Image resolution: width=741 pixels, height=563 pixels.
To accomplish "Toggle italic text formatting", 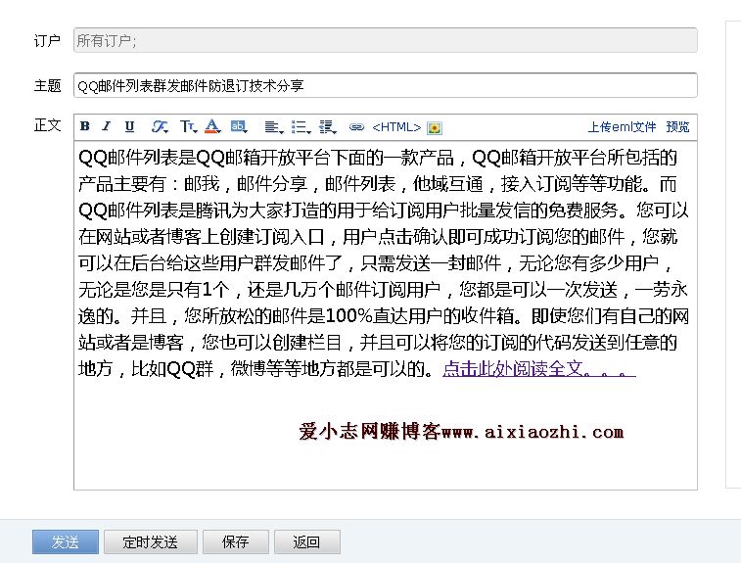I will point(107,126).
